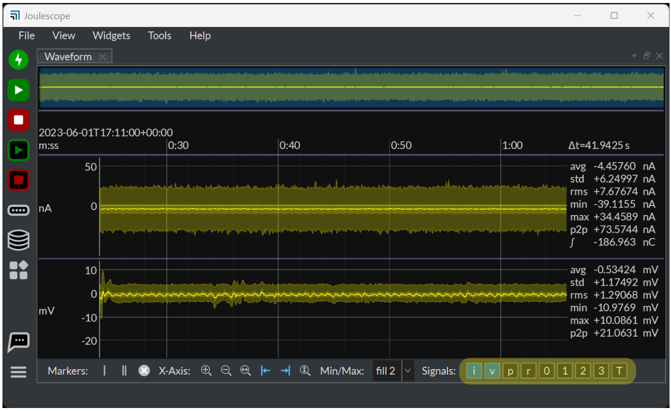This screenshot has width=671, height=411.
Task: Toggle the current signal 'i'
Action: point(474,371)
